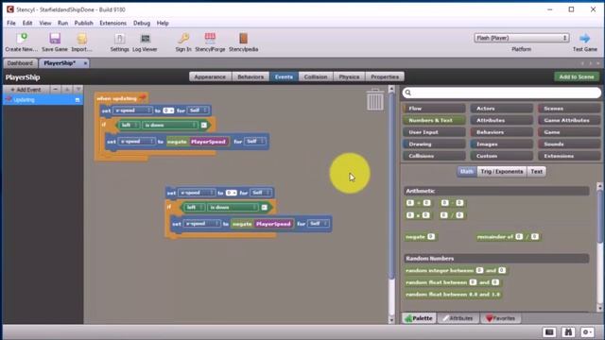Open is down dropdown in detached if block

coord(233,208)
